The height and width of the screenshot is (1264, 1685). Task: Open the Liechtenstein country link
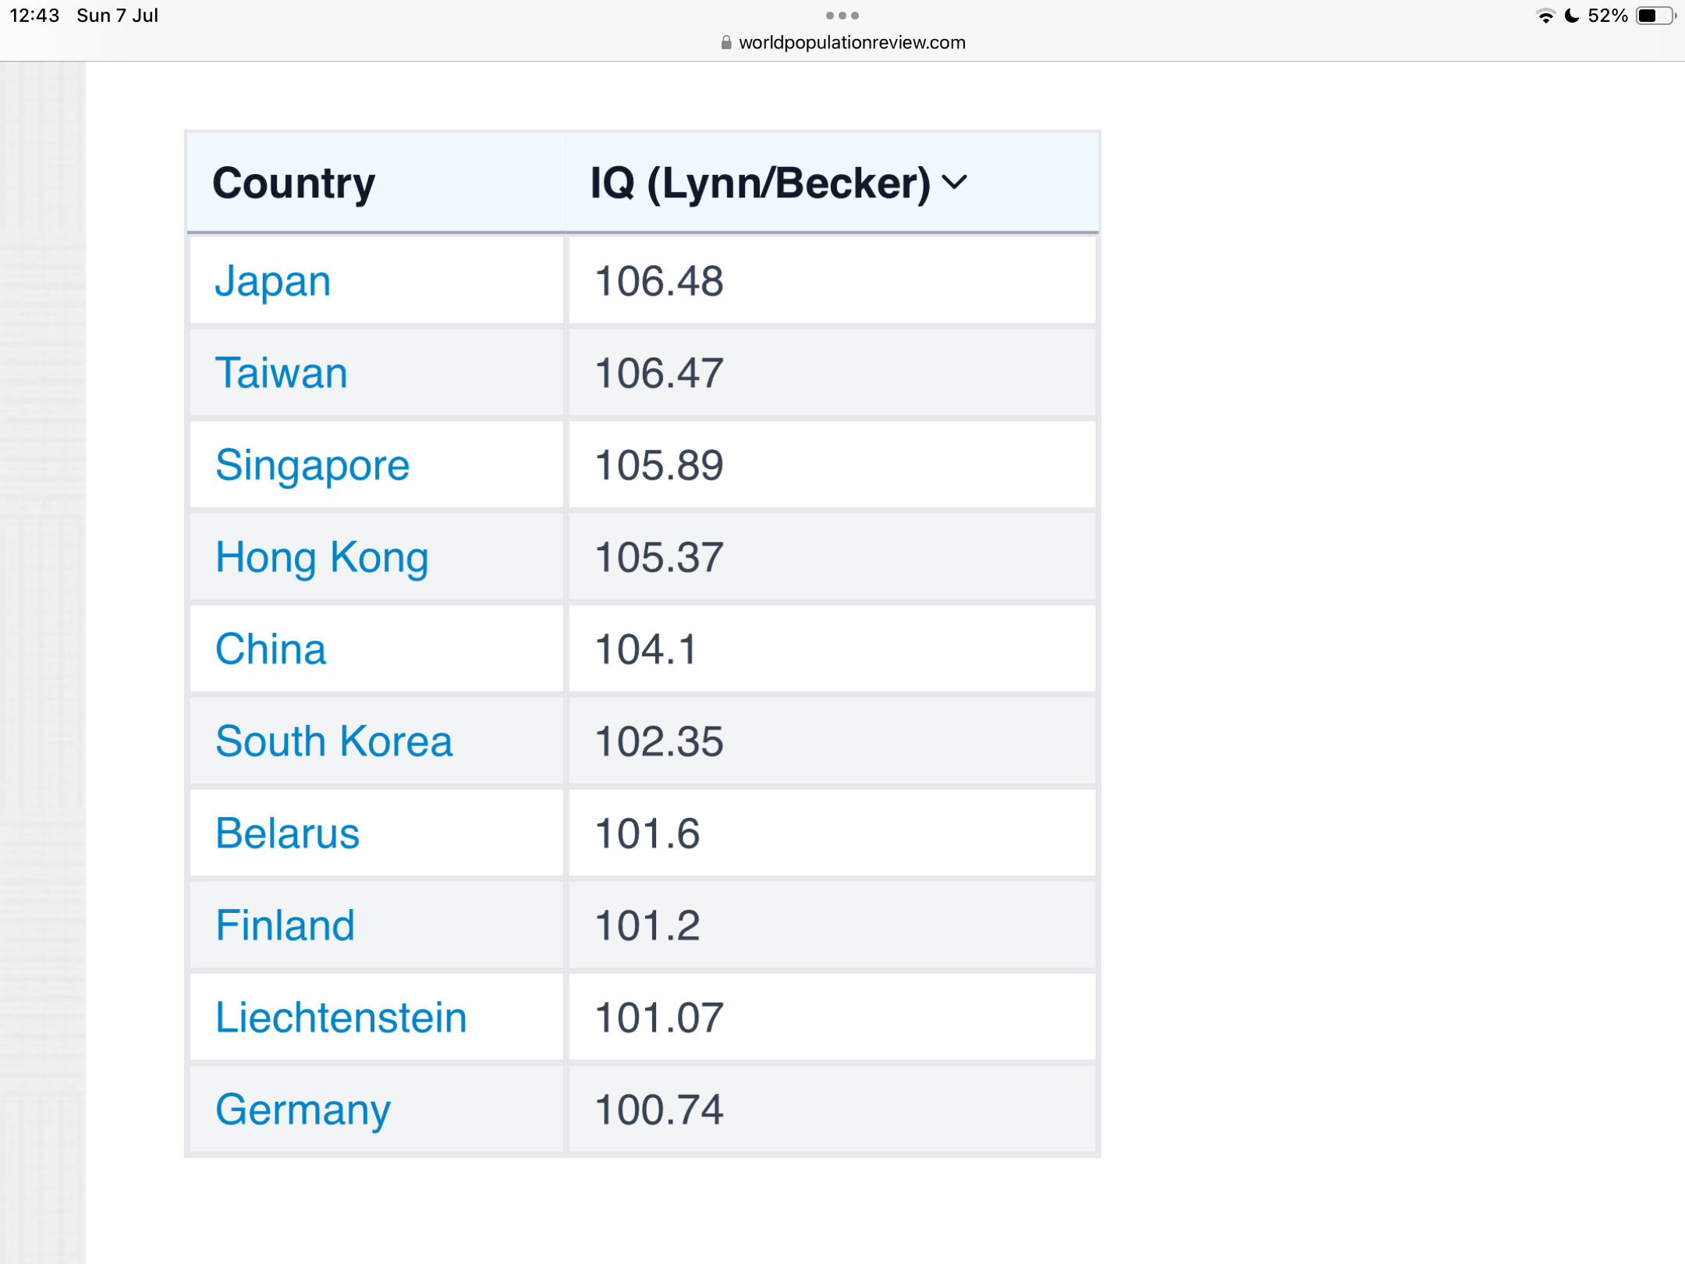(x=341, y=1017)
